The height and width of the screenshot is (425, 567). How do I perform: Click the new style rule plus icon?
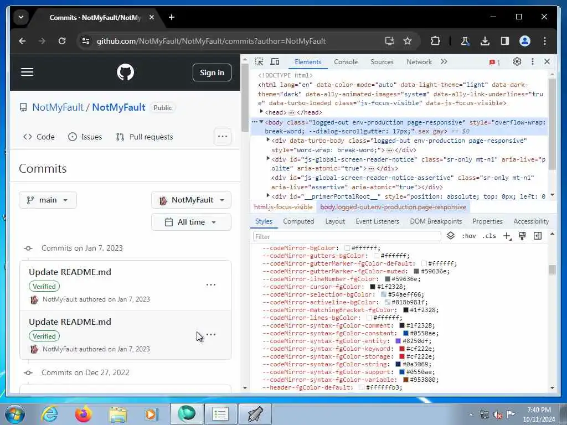point(507,236)
